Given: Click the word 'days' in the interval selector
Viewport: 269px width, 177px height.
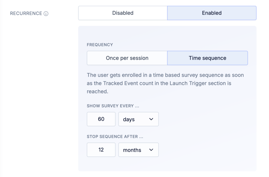Looking at the screenshot, I should (129, 119).
